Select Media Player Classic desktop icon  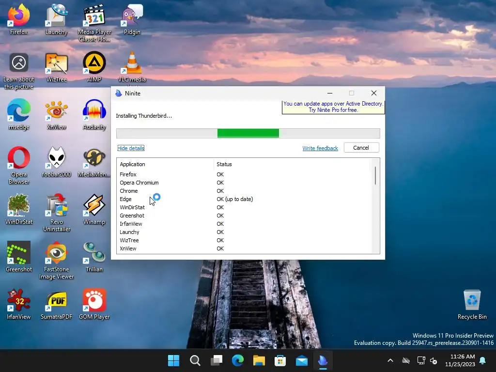click(x=94, y=23)
